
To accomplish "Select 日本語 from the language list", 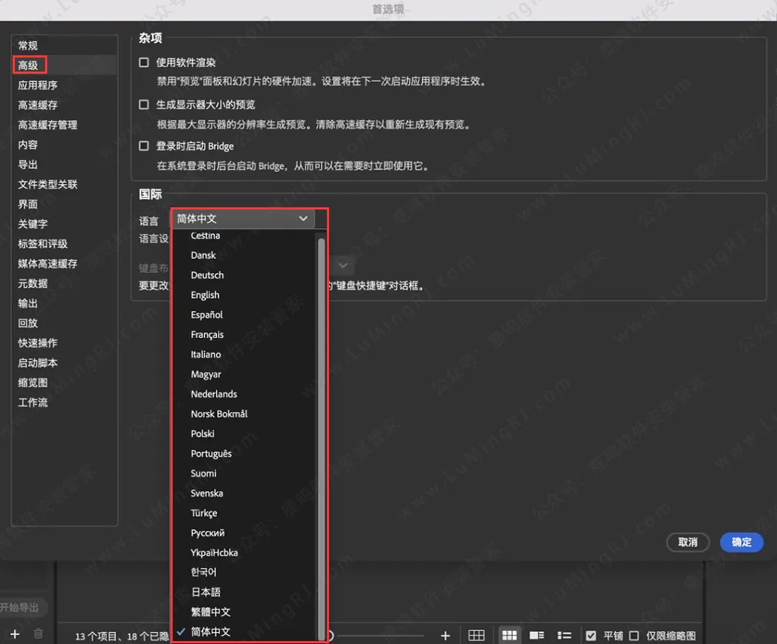I will click(208, 592).
